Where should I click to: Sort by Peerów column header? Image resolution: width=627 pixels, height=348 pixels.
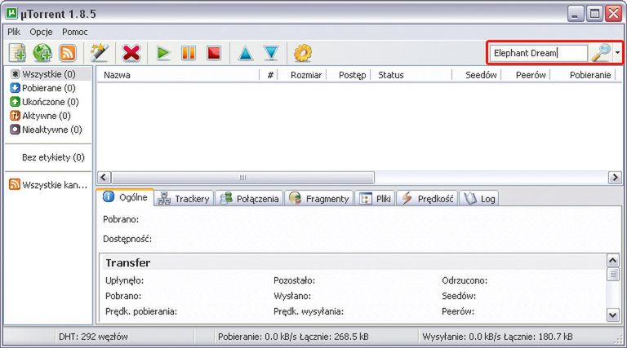pyautogui.click(x=526, y=75)
